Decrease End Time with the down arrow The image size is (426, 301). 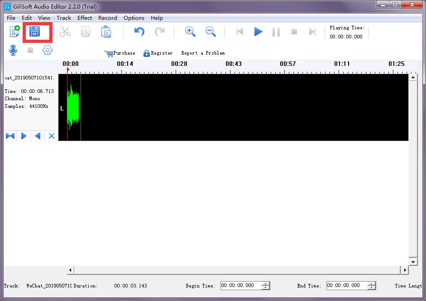coord(372,287)
